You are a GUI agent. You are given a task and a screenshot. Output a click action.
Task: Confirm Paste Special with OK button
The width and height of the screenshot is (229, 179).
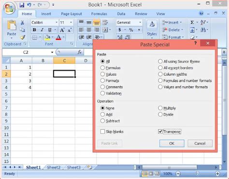(172, 143)
